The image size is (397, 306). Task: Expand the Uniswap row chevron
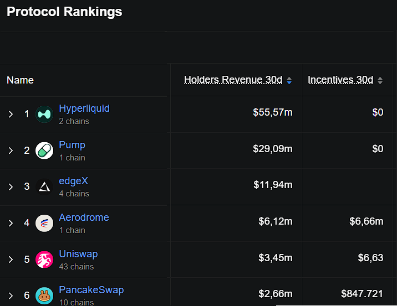click(11, 260)
